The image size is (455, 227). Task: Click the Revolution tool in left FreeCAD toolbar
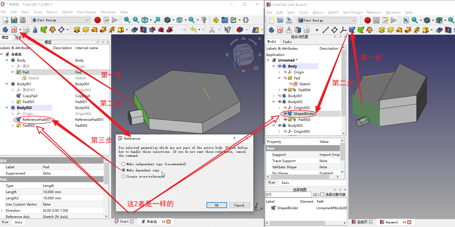point(86,29)
